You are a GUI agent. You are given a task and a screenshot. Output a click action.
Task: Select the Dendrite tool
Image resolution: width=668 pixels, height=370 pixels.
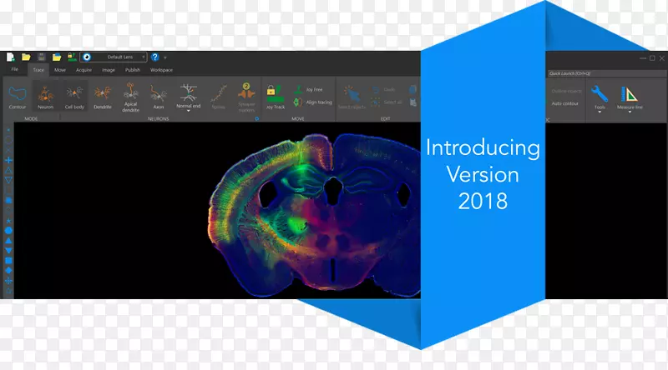(103, 97)
